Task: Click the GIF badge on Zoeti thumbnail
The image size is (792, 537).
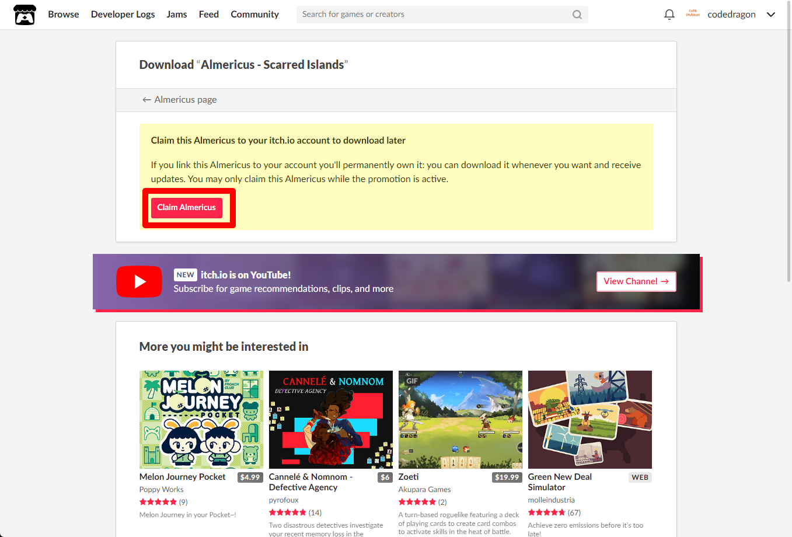Action: click(x=412, y=381)
